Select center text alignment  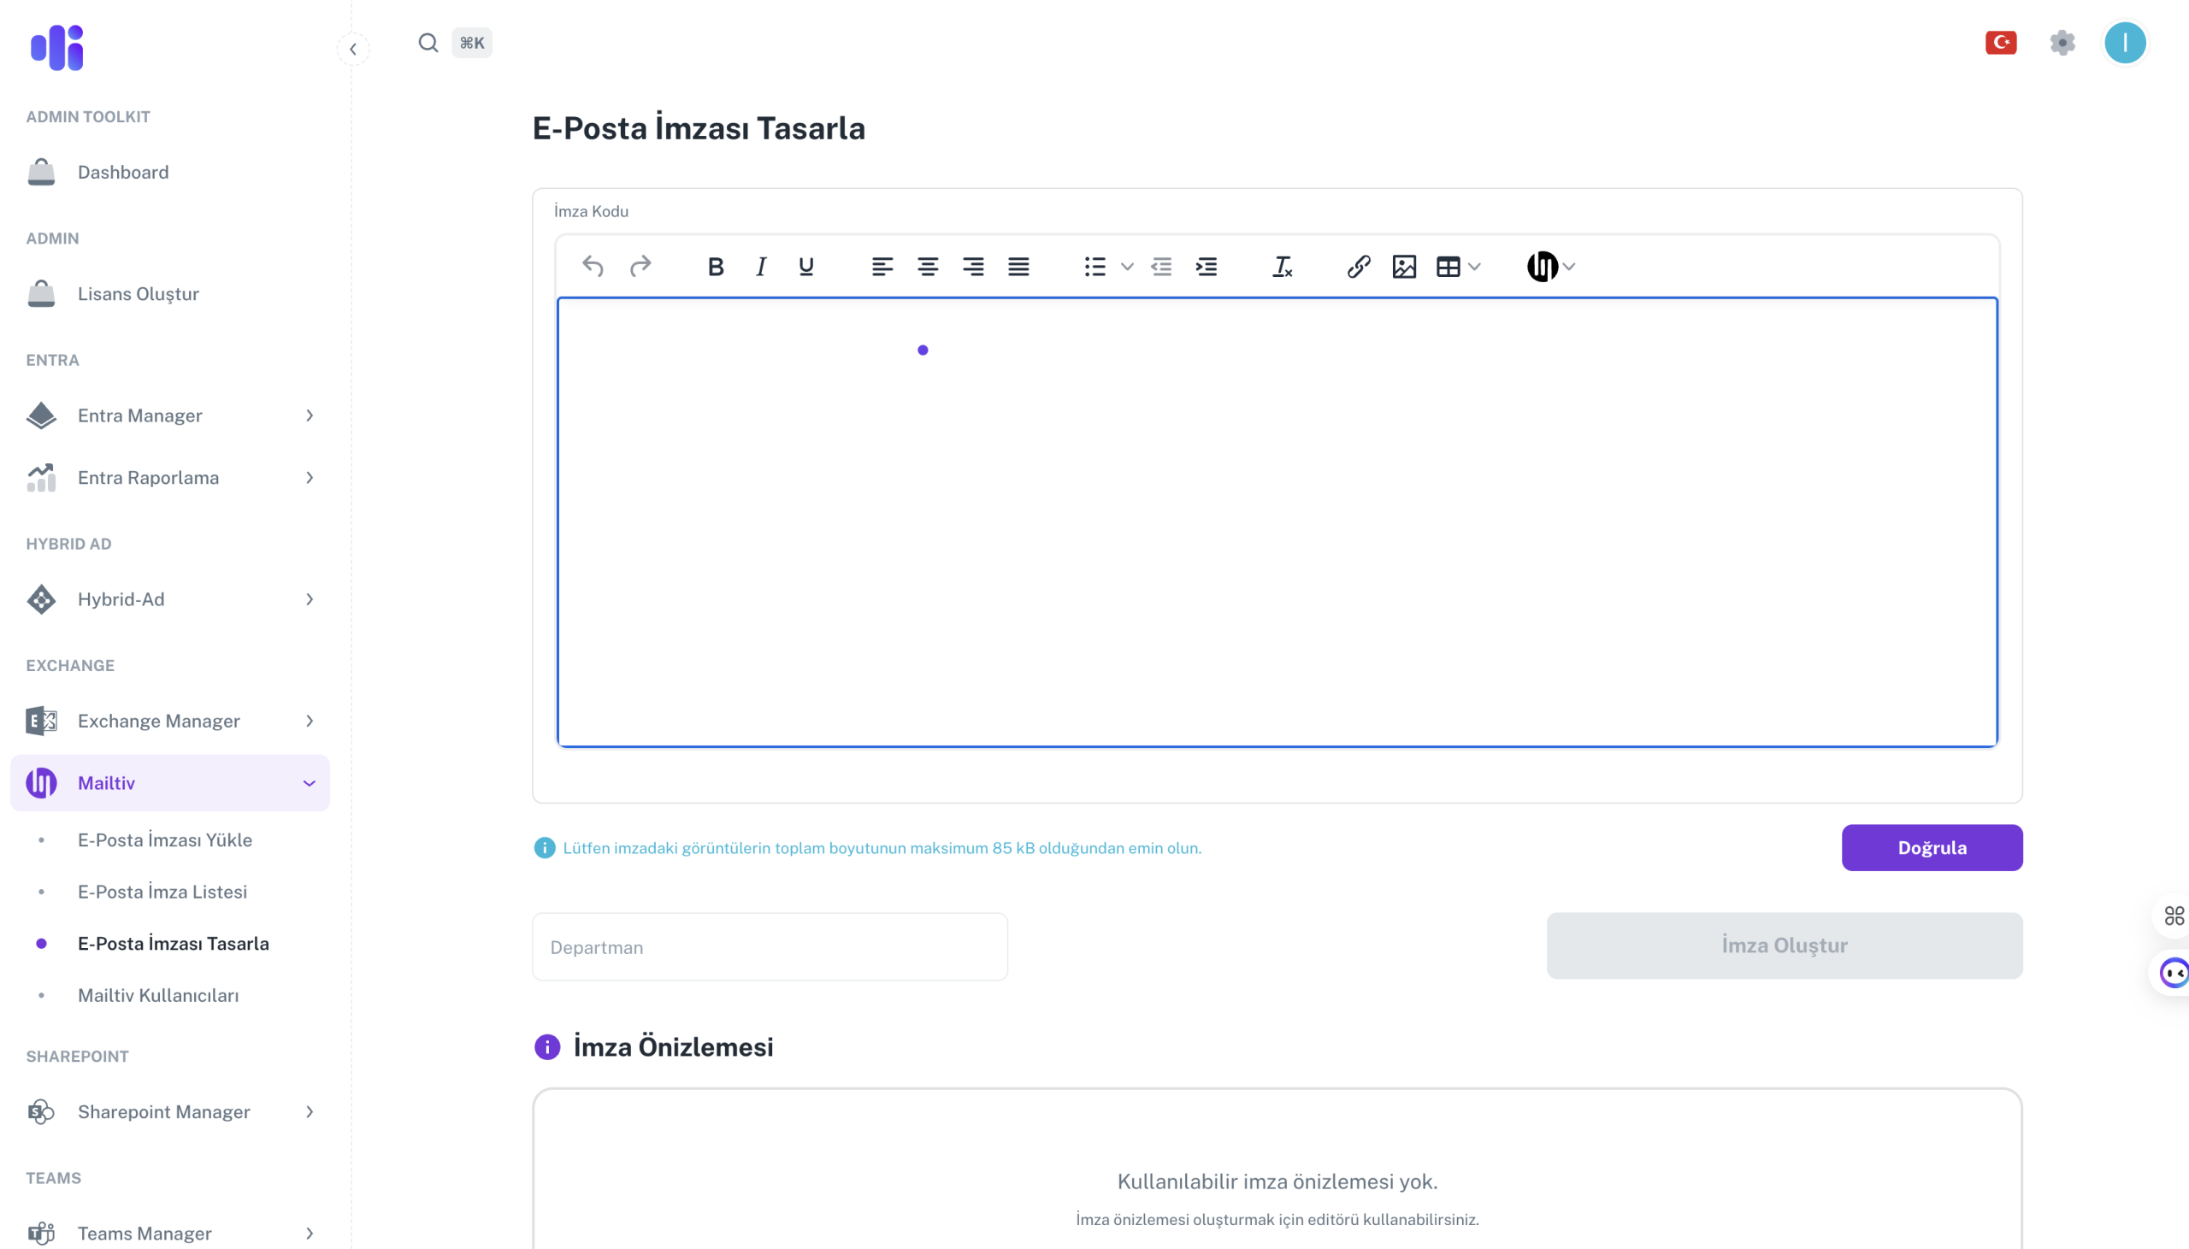pyautogui.click(x=928, y=267)
